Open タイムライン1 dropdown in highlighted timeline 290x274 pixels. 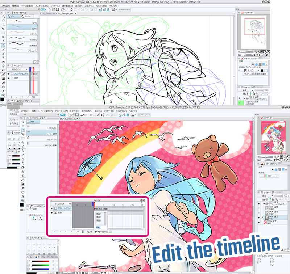(62, 204)
